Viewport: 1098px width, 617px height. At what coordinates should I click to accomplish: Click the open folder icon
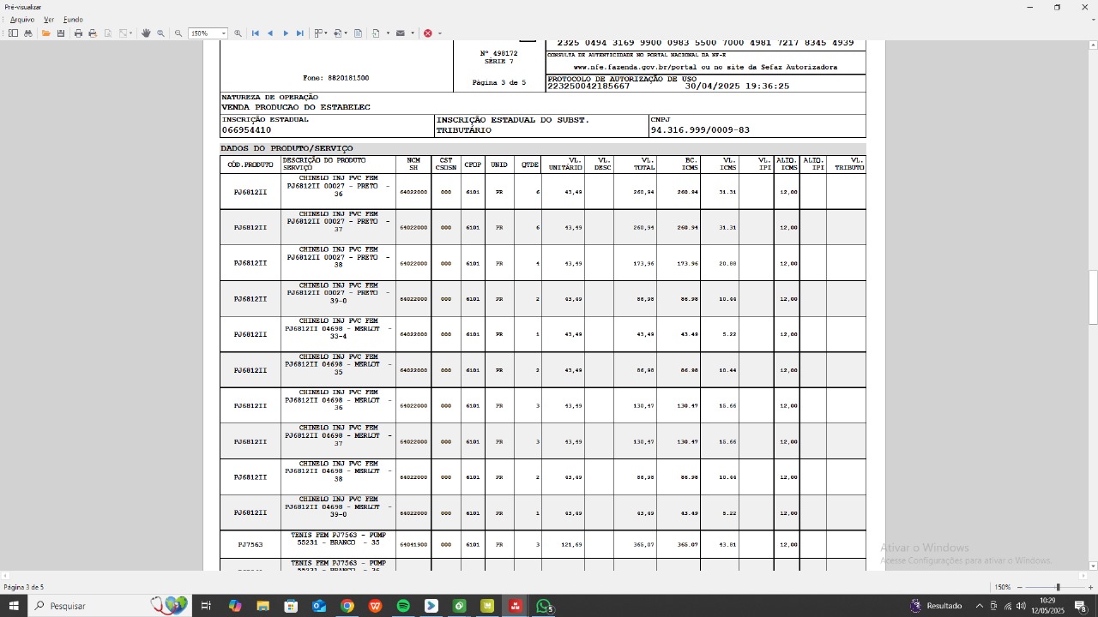pyautogui.click(x=46, y=33)
